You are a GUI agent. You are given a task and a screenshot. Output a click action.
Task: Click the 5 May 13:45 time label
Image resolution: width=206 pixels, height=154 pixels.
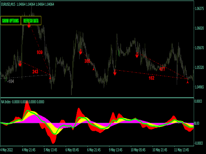(x=51, y=150)
